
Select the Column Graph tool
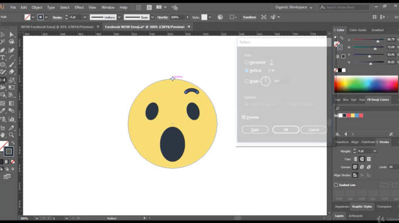[12, 119]
